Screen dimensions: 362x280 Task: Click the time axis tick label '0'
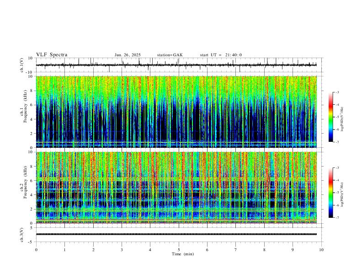pyautogui.click(x=36, y=250)
